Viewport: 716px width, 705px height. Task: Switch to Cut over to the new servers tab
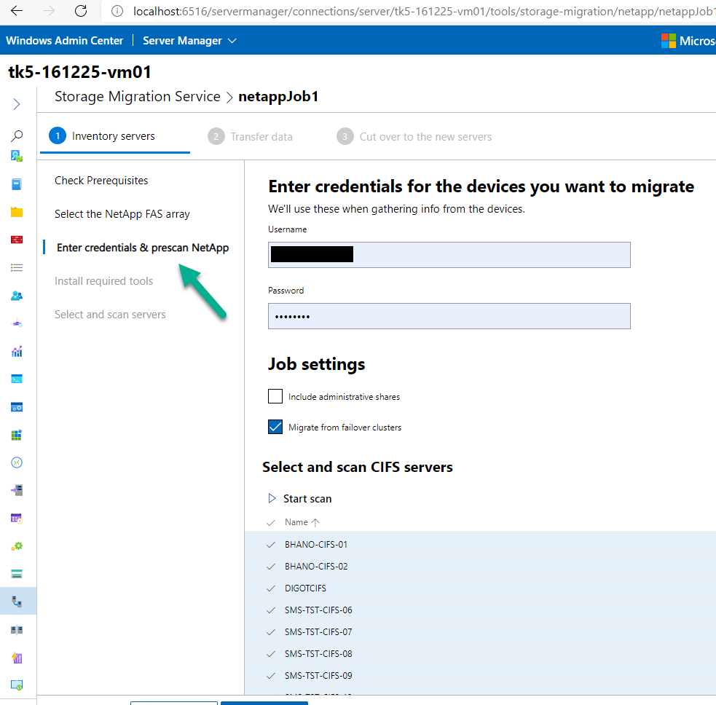click(x=414, y=136)
